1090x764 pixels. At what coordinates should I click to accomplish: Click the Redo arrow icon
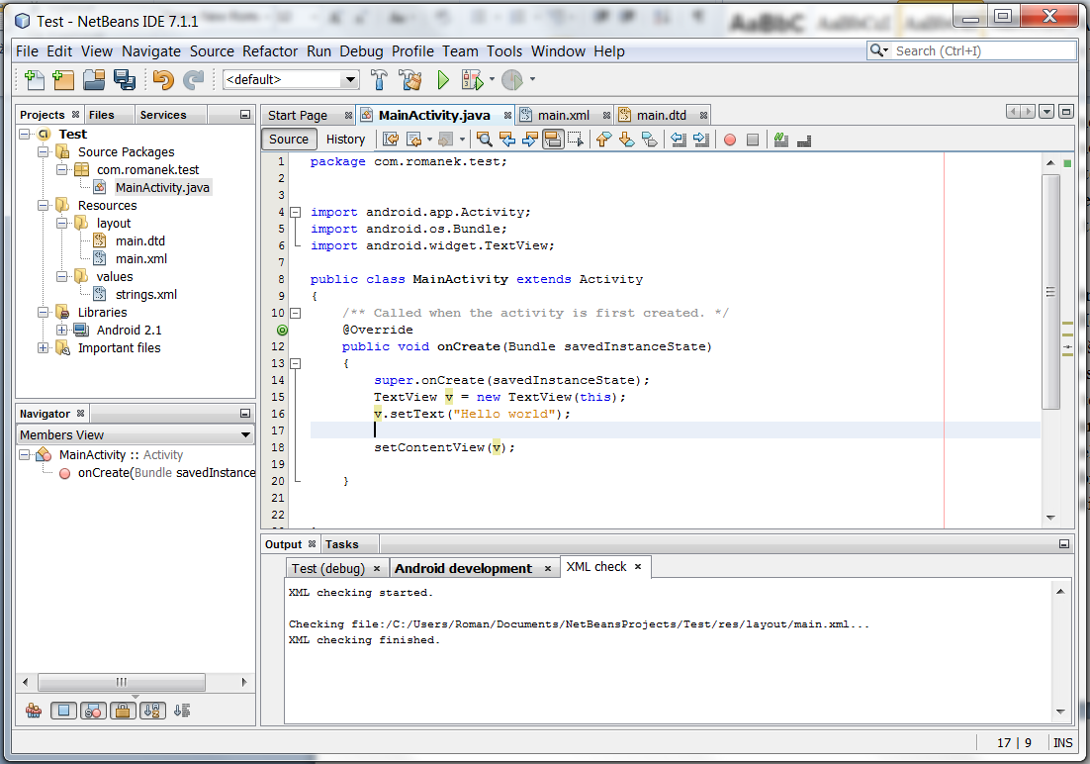point(193,80)
